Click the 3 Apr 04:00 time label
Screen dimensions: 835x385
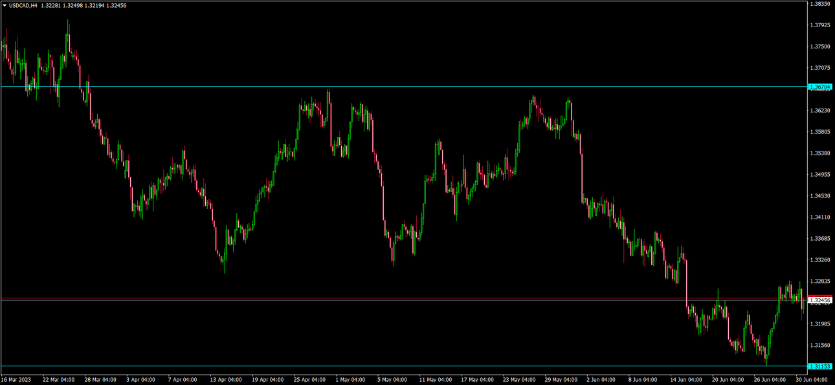pyautogui.click(x=141, y=380)
